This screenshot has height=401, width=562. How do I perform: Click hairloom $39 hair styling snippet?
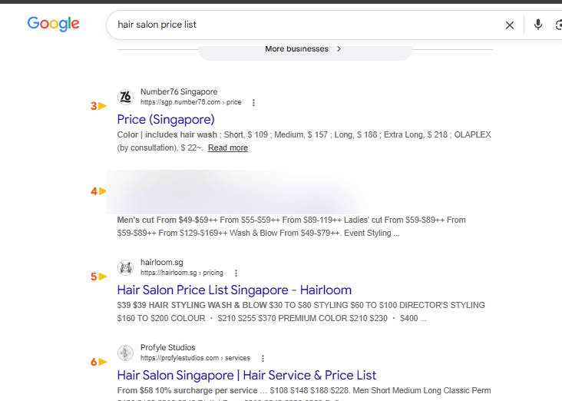pos(301,312)
